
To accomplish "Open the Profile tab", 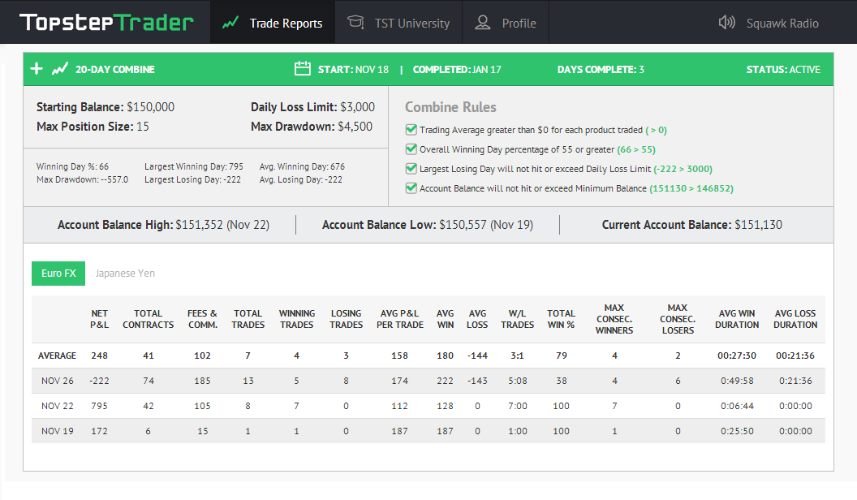I will coord(506,23).
